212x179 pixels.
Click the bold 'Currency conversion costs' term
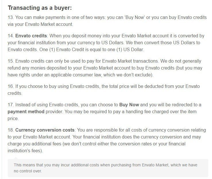[x=45, y=130]
